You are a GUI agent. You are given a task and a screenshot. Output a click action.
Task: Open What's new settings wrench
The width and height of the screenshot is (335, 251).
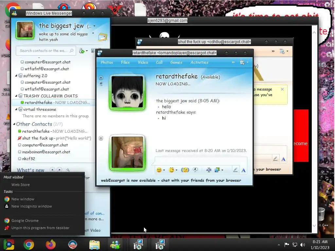tap(68, 170)
